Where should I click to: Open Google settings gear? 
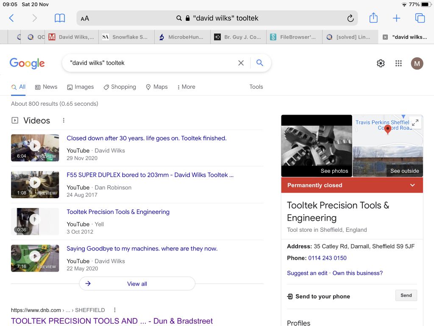click(381, 63)
